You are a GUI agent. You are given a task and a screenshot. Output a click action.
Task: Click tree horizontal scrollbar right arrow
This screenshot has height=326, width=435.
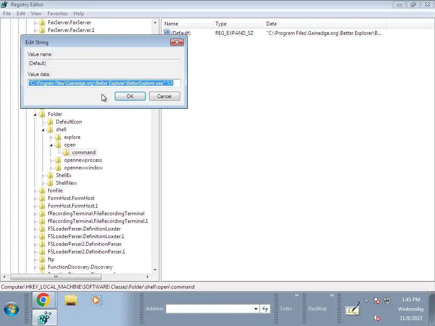(x=147, y=277)
